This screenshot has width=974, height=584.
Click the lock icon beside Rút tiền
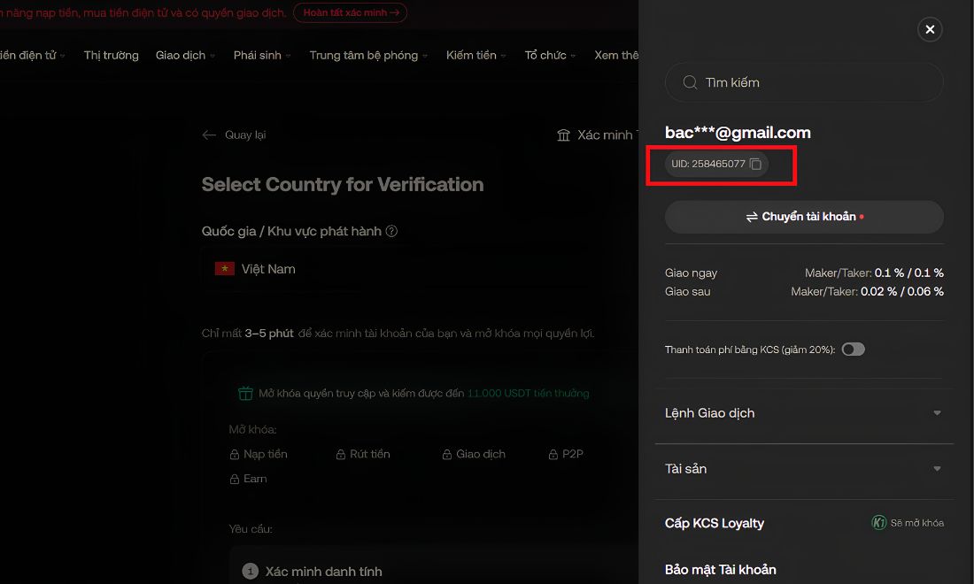(x=340, y=455)
